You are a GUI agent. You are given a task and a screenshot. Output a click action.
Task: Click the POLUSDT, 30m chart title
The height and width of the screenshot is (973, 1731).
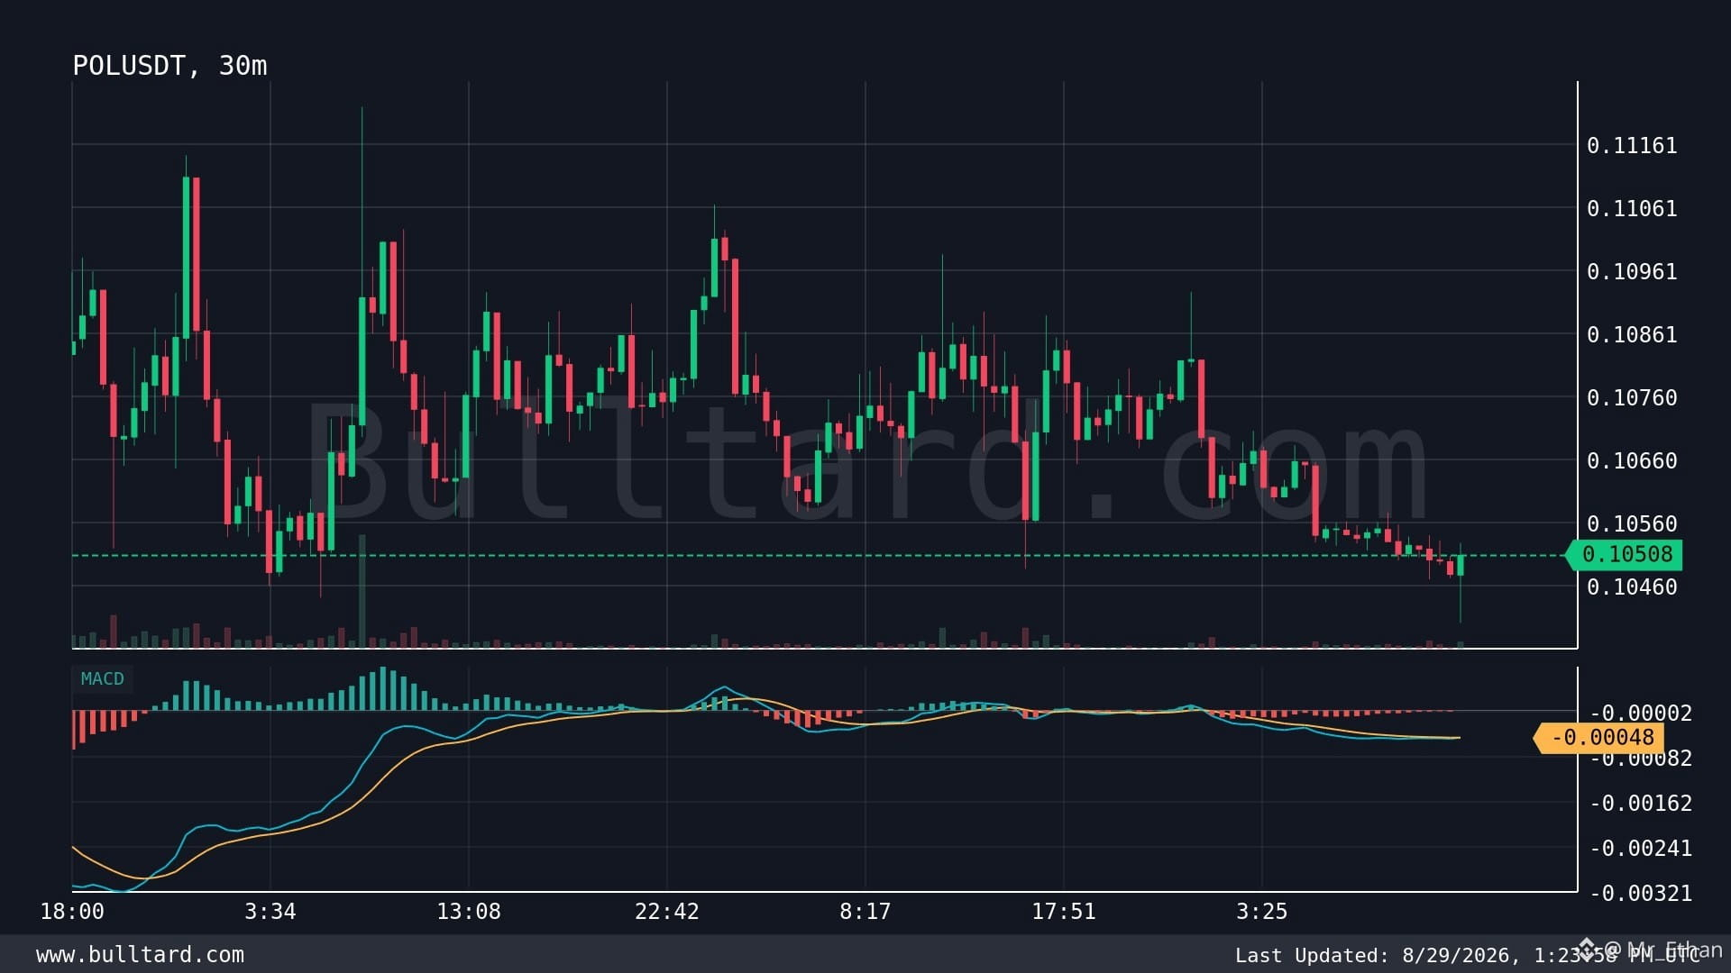pyautogui.click(x=169, y=66)
